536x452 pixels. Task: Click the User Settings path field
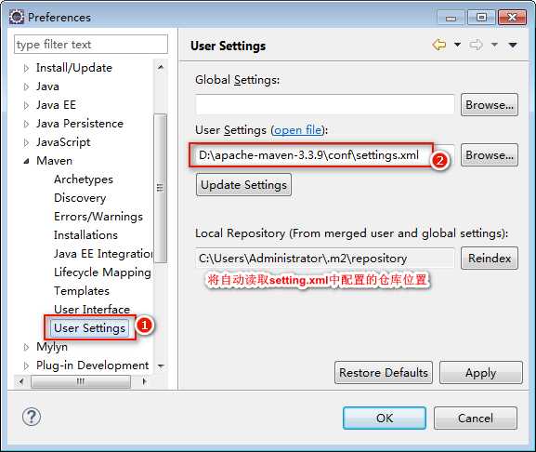(x=325, y=155)
